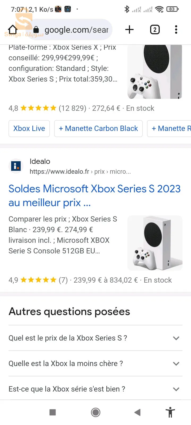Tap the browser home icon
The image size is (191, 425).
pyautogui.click(x=12, y=29)
